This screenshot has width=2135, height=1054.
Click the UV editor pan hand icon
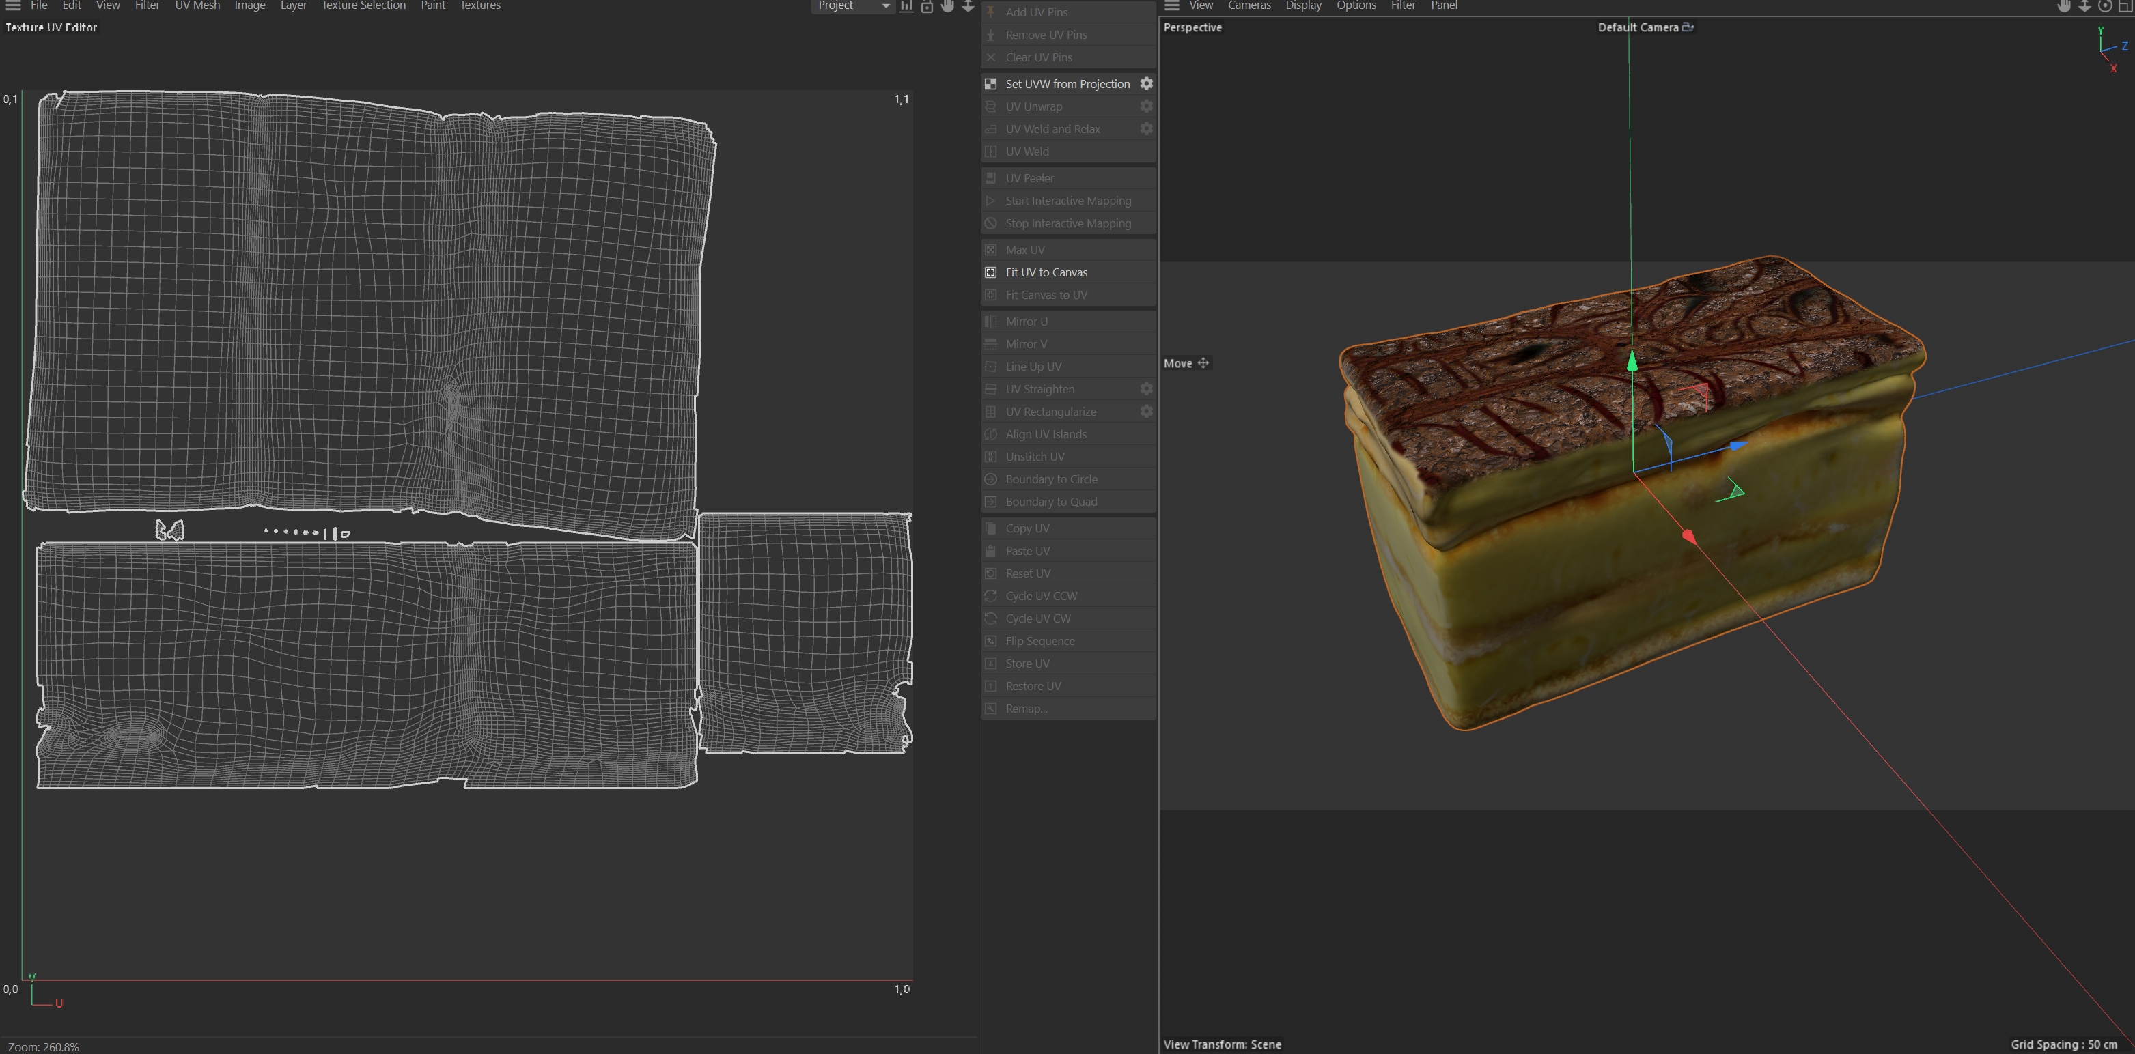(x=947, y=5)
